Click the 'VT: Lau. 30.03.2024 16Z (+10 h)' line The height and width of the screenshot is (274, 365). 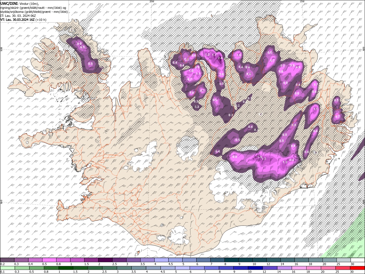23,20
